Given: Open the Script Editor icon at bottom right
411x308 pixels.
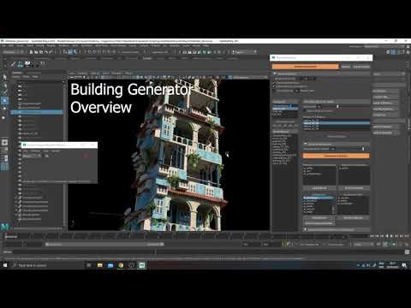Looking at the screenshot, I should coord(407,252).
